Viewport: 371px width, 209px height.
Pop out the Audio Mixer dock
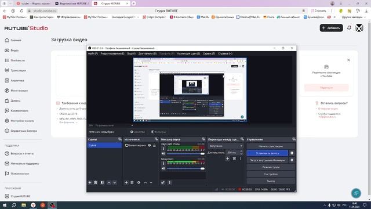203,139
